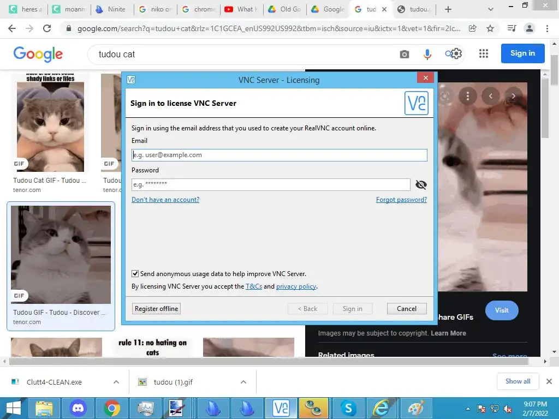Image resolution: width=559 pixels, height=419 pixels.
Task: Open the Chrome profile avatar
Action: pos(530,28)
